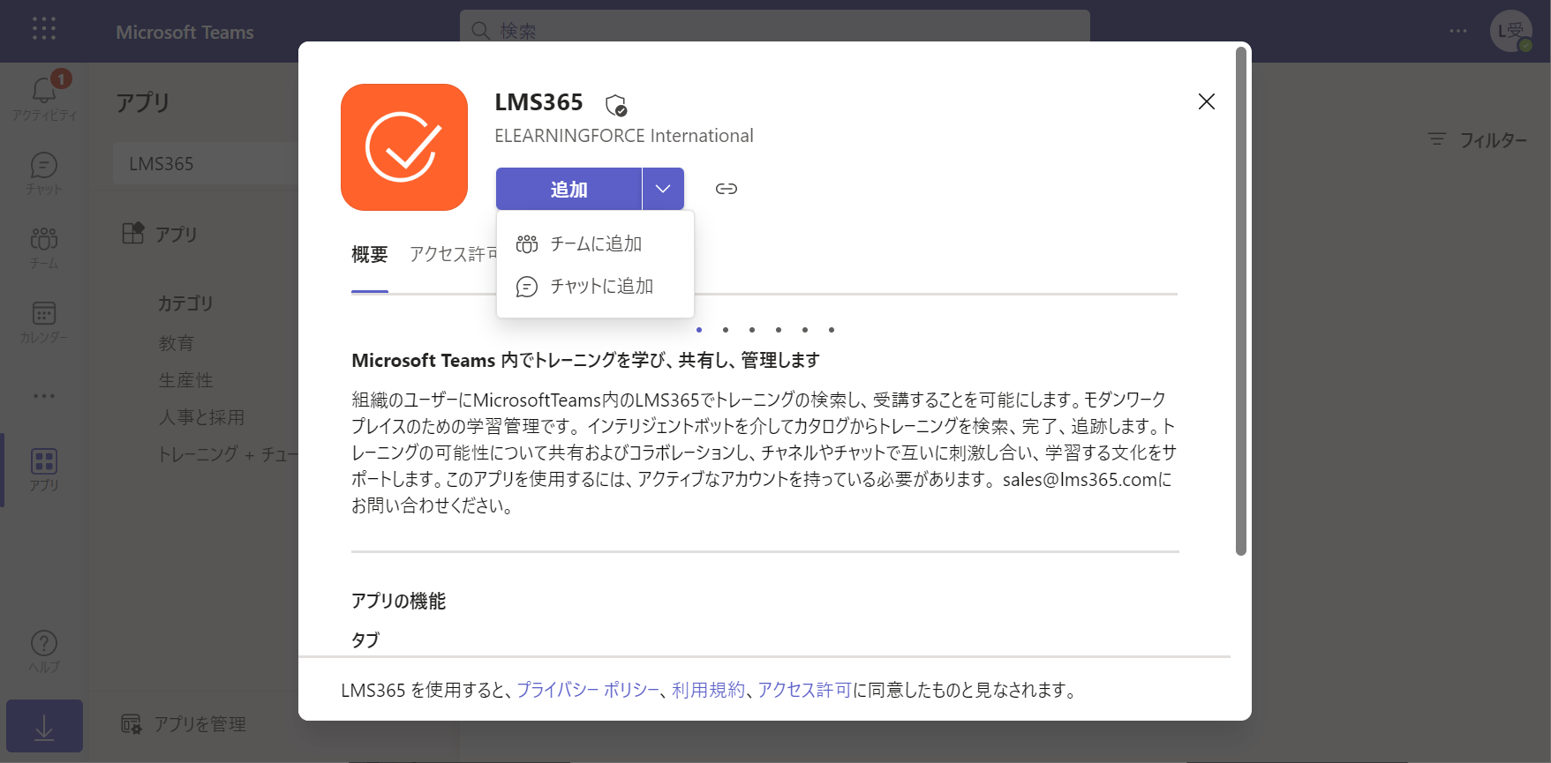The image size is (1551, 763).
Task: Select the HR and recruiting category
Action: point(201,417)
